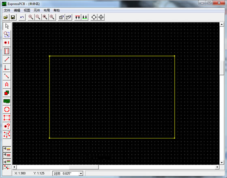
Task: Choose the place pad tool
Action: click(6, 43)
